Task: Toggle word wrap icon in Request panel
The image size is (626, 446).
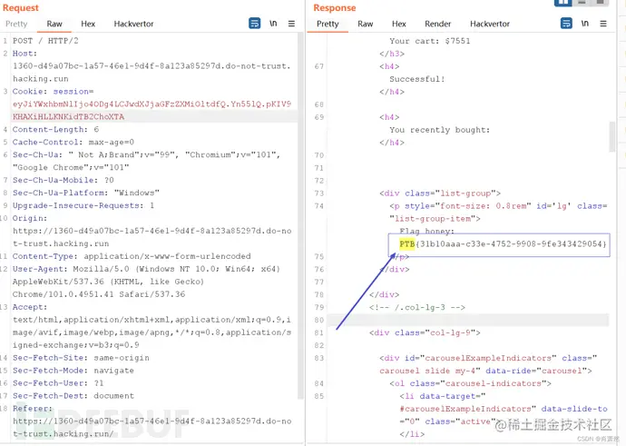Action: (255, 24)
